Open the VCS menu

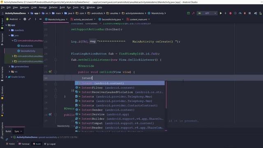[82, 7]
